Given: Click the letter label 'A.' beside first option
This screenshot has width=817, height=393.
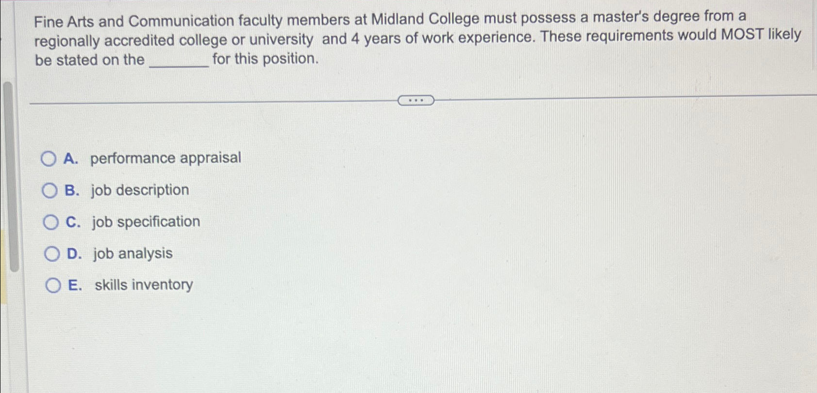Looking at the screenshot, I should 72,158.
